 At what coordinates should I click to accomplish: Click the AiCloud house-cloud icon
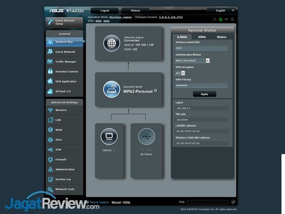click(x=50, y=91)
